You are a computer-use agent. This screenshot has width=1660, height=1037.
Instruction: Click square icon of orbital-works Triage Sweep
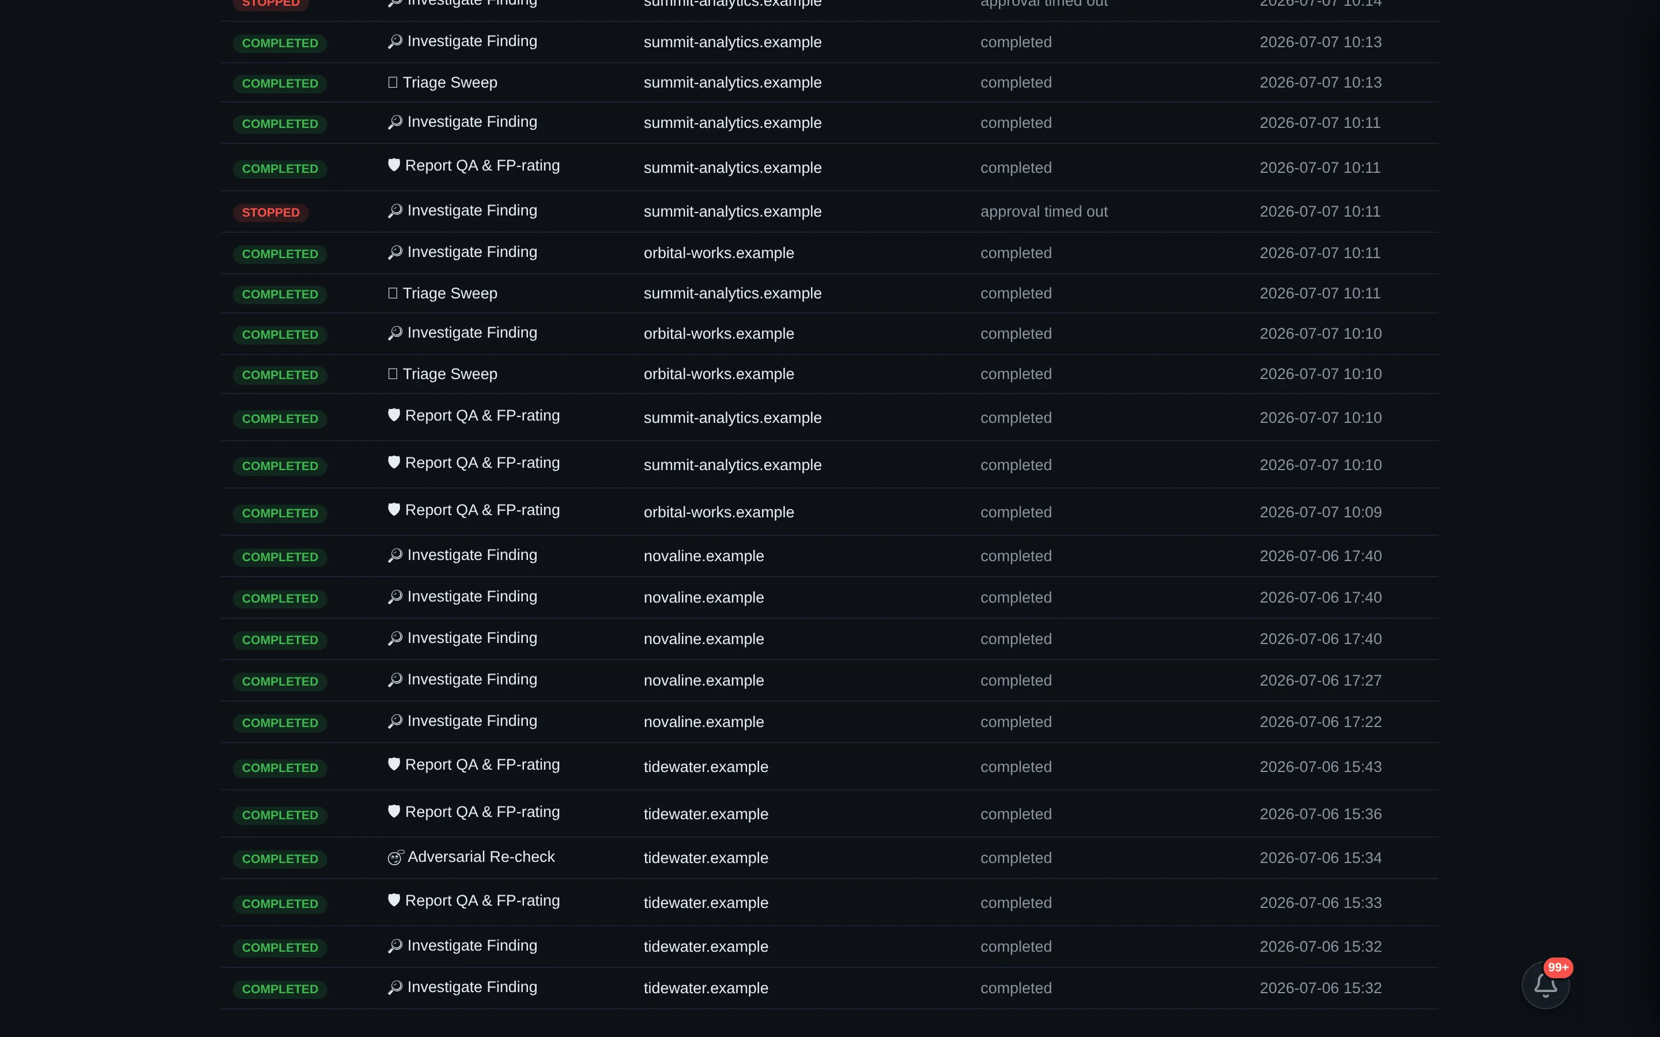393,374
